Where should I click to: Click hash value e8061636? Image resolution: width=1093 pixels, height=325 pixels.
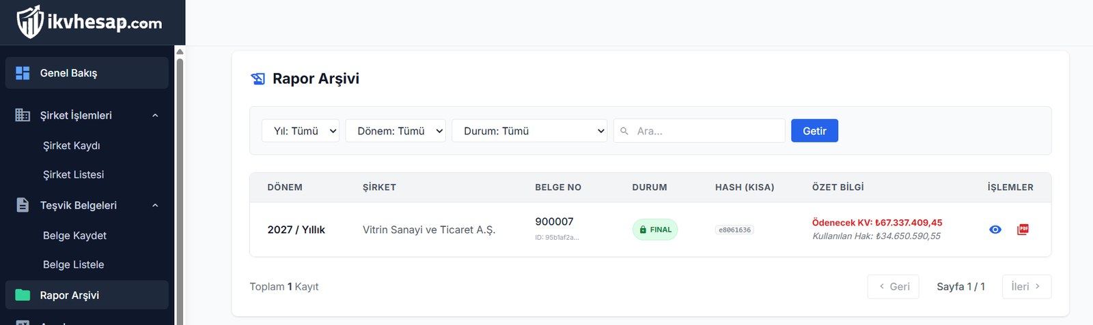(734, 230)
